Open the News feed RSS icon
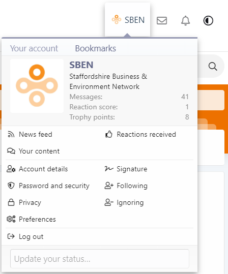228x274 pixels. 11,134
